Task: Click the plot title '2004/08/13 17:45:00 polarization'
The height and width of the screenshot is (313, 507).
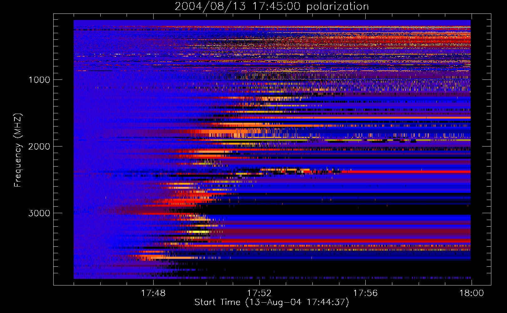Action: 272,7
